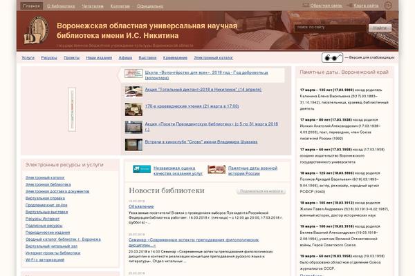415x276 pixels.
Task: Open the Независимая оценка качества оказания услуг link
Action: [178, 170]
